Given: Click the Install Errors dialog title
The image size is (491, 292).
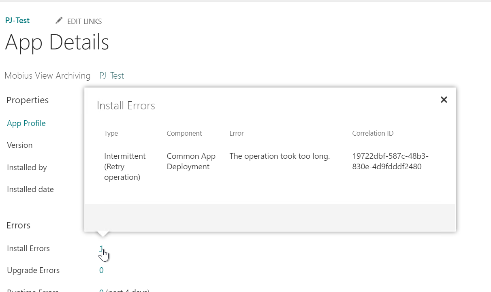Looking at the screenshot, I should [x=126, y=105].
